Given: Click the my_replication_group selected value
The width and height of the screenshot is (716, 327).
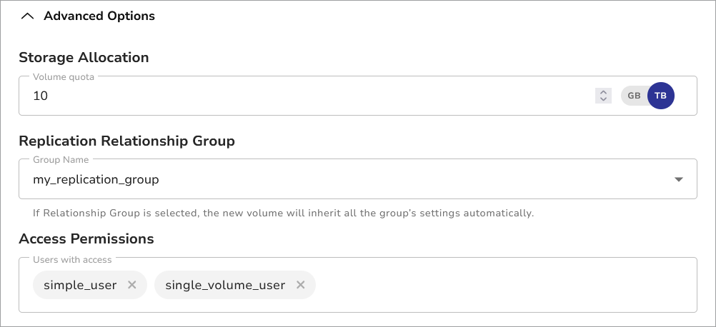Looking at the screenshot, I should point(96,180).
